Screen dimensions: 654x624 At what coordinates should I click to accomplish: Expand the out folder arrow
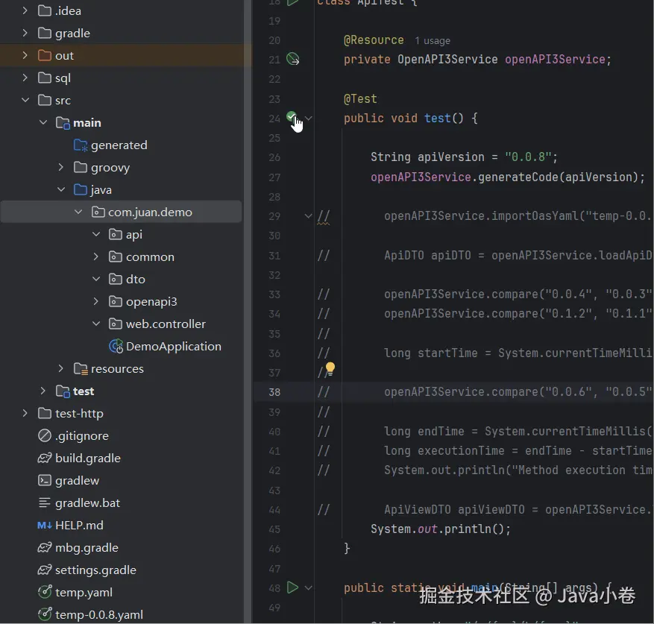(x=25, y=55)
